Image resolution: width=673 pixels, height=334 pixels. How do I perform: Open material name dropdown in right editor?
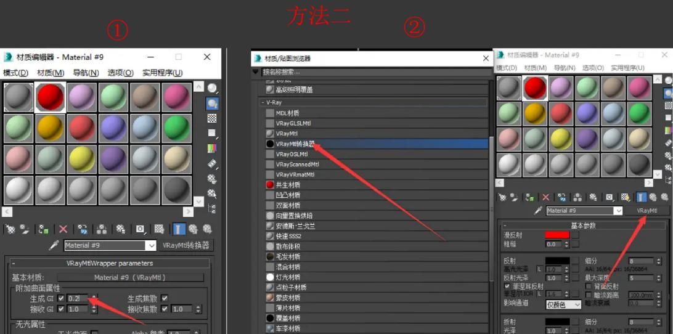pos(618,211)
